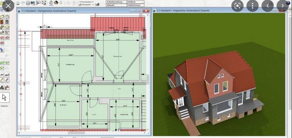Viewport: 292px width, 138px height.
Task: Open the blue chair furniture tool
Action: pos(2,50)
